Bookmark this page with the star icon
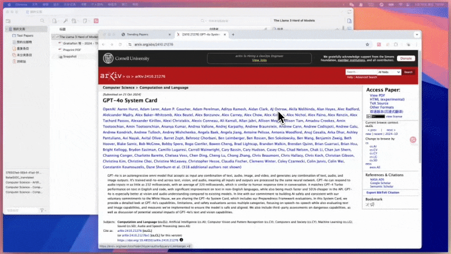Viewport: 451px width, 254px height. [x=367, y=44]
